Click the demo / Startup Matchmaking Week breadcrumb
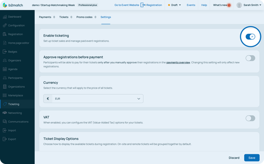This screenshot has height=164, width=264. coord(53,5)
